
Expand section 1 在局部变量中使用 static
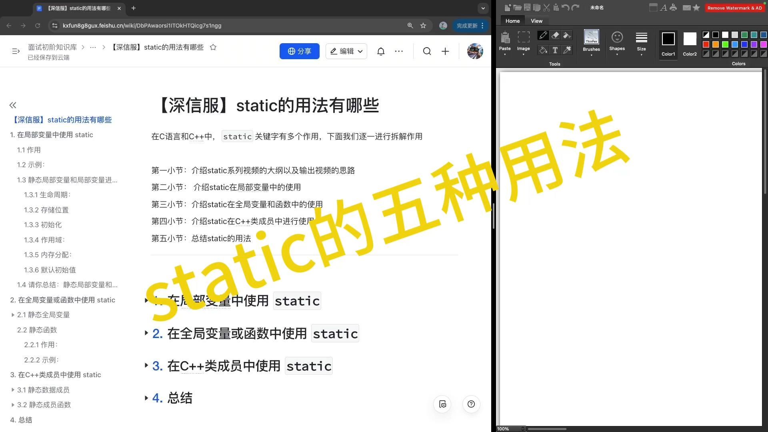pos(147,300)
